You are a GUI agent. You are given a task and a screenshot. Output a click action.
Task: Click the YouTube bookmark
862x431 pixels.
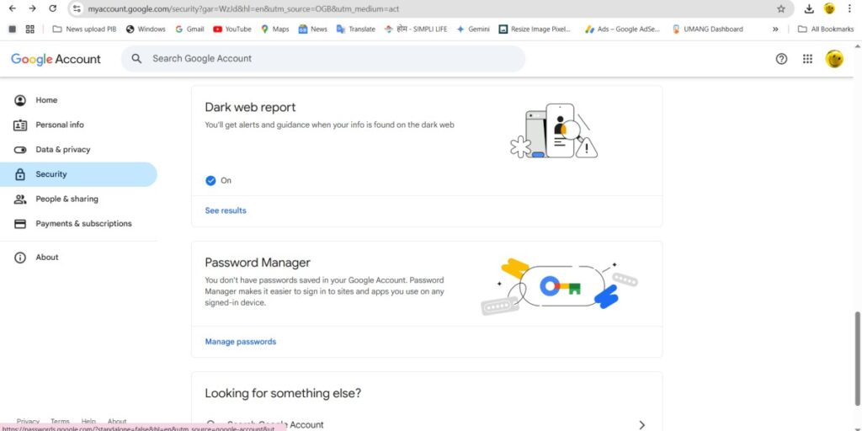coord(231,29)
